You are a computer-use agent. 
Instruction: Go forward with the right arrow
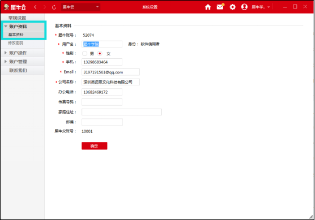45,7
